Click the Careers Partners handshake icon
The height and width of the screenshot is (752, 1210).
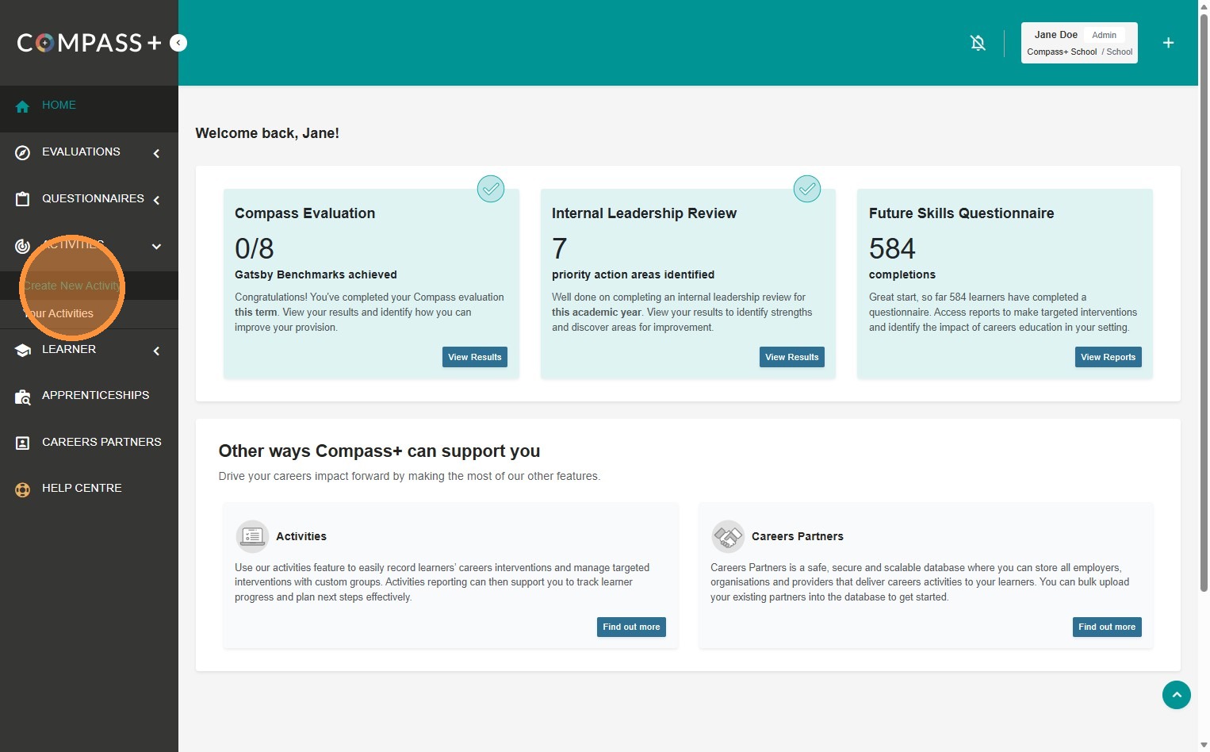point(728,536)
